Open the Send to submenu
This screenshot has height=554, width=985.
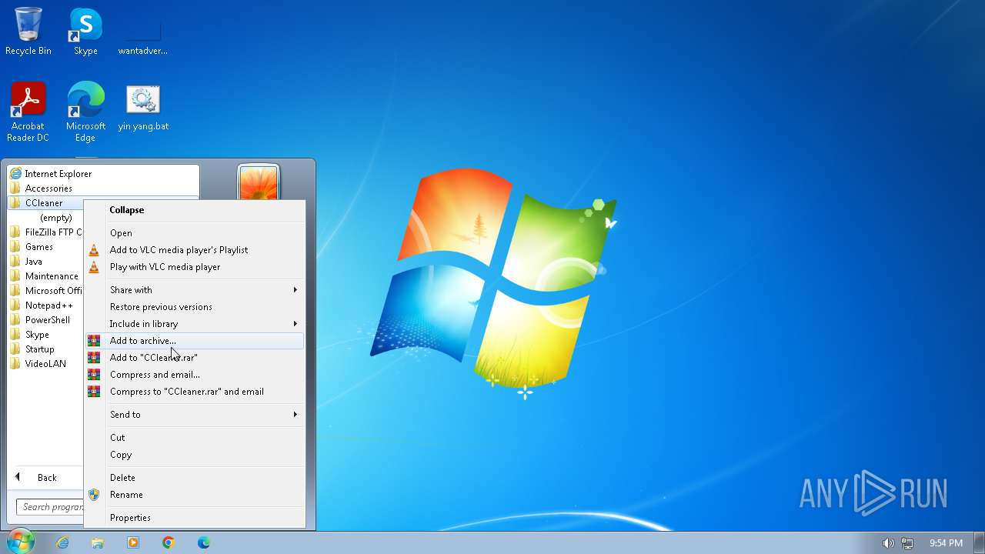tap(195, 415)
